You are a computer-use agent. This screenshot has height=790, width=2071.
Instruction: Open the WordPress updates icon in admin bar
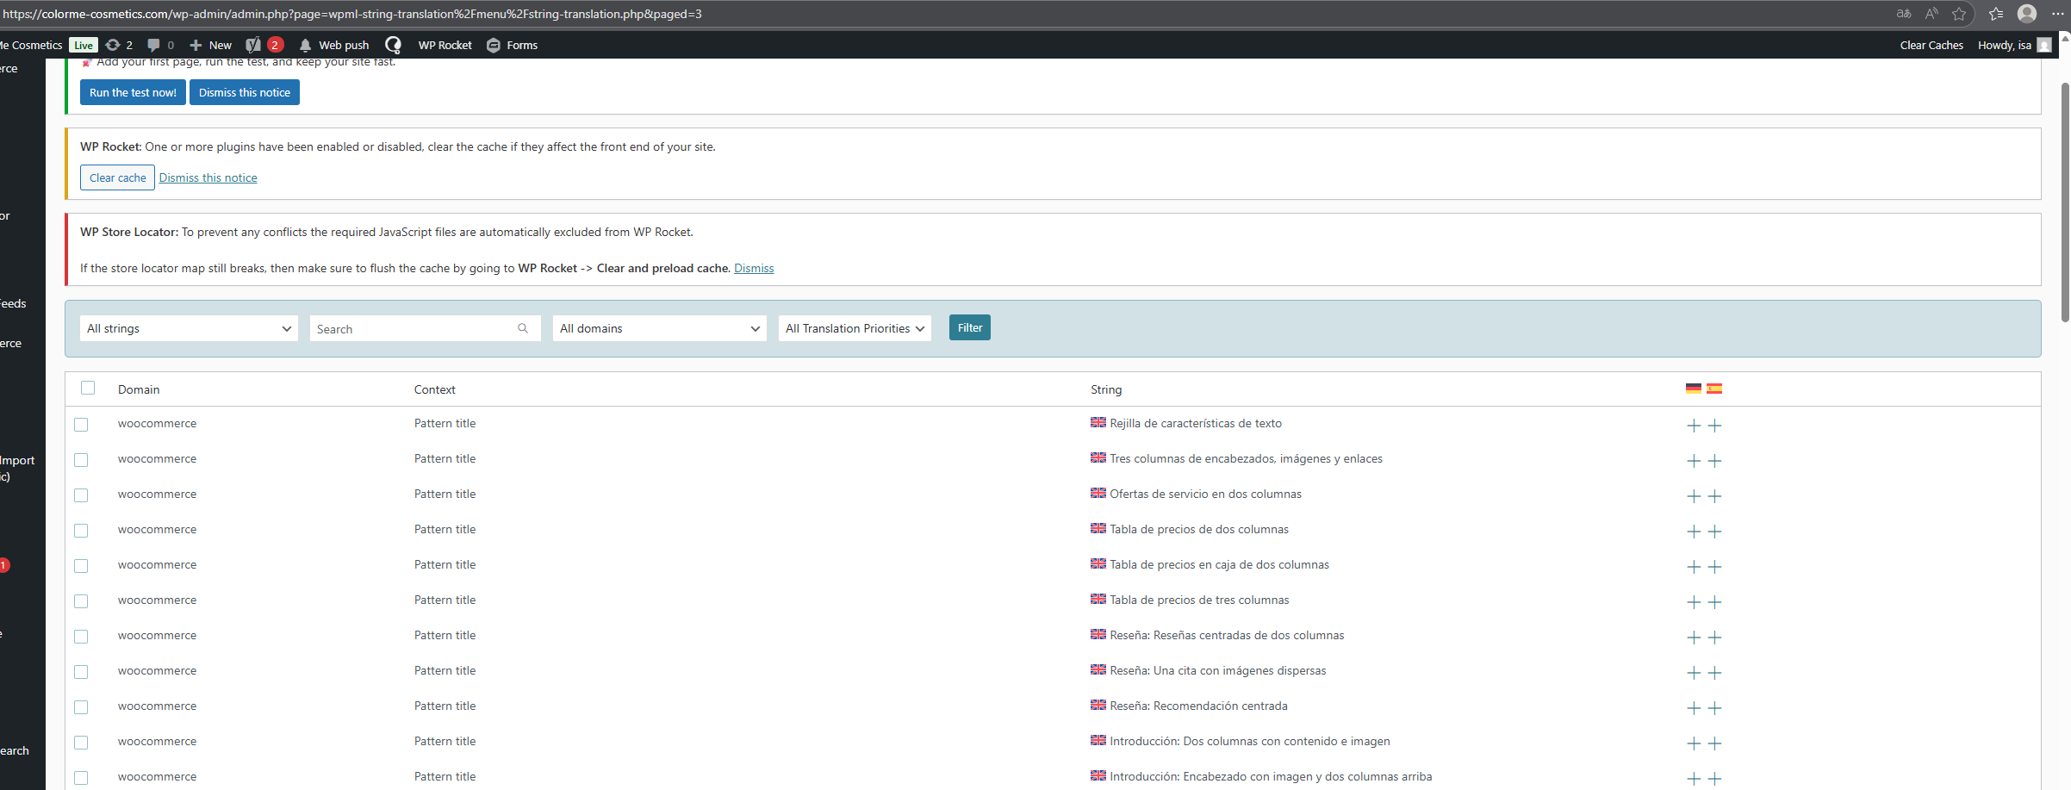point(113,45)
